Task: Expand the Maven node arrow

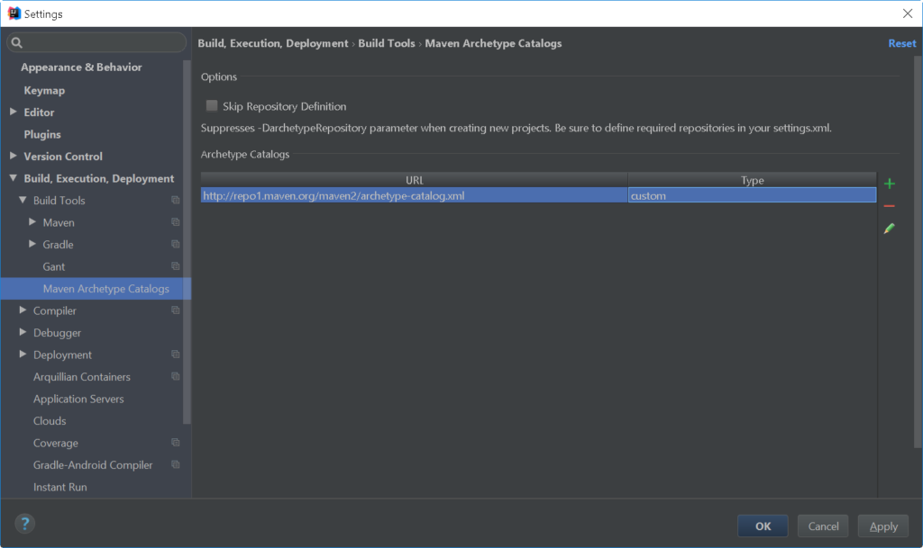Action: [32, 222]
